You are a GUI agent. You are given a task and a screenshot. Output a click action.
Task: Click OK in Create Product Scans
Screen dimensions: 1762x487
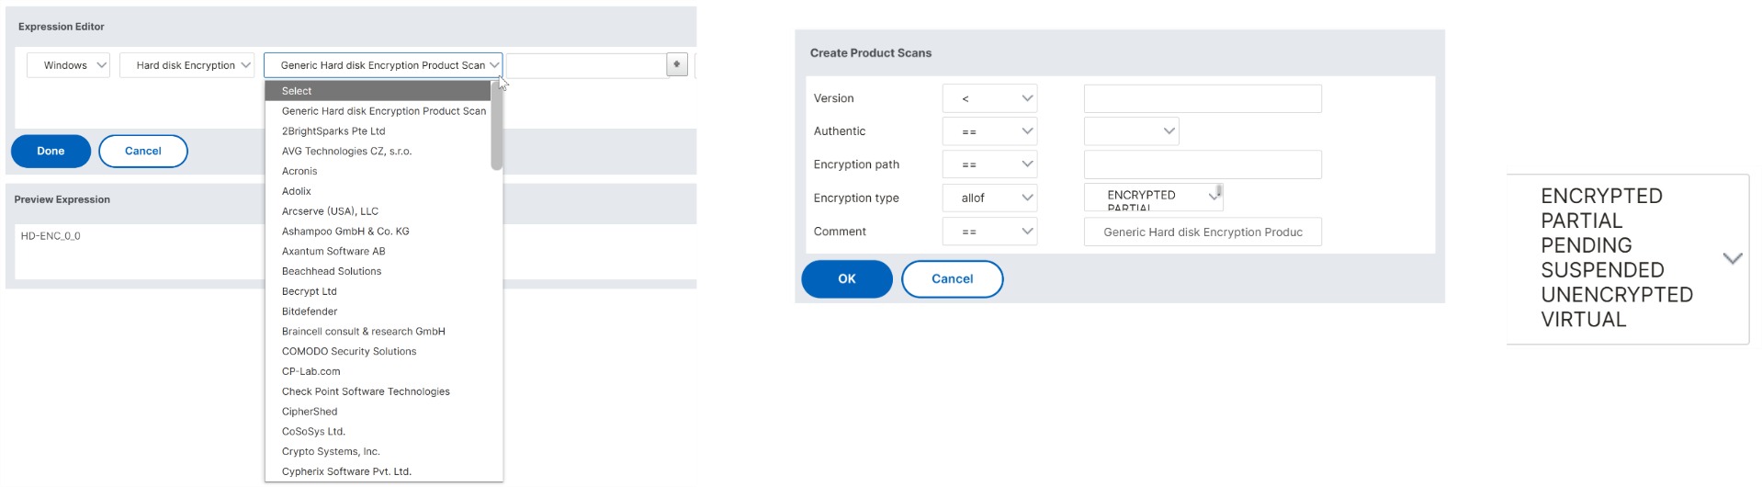847,278
